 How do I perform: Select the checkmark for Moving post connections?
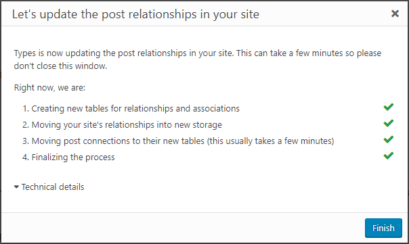click(x=389, y=139)
